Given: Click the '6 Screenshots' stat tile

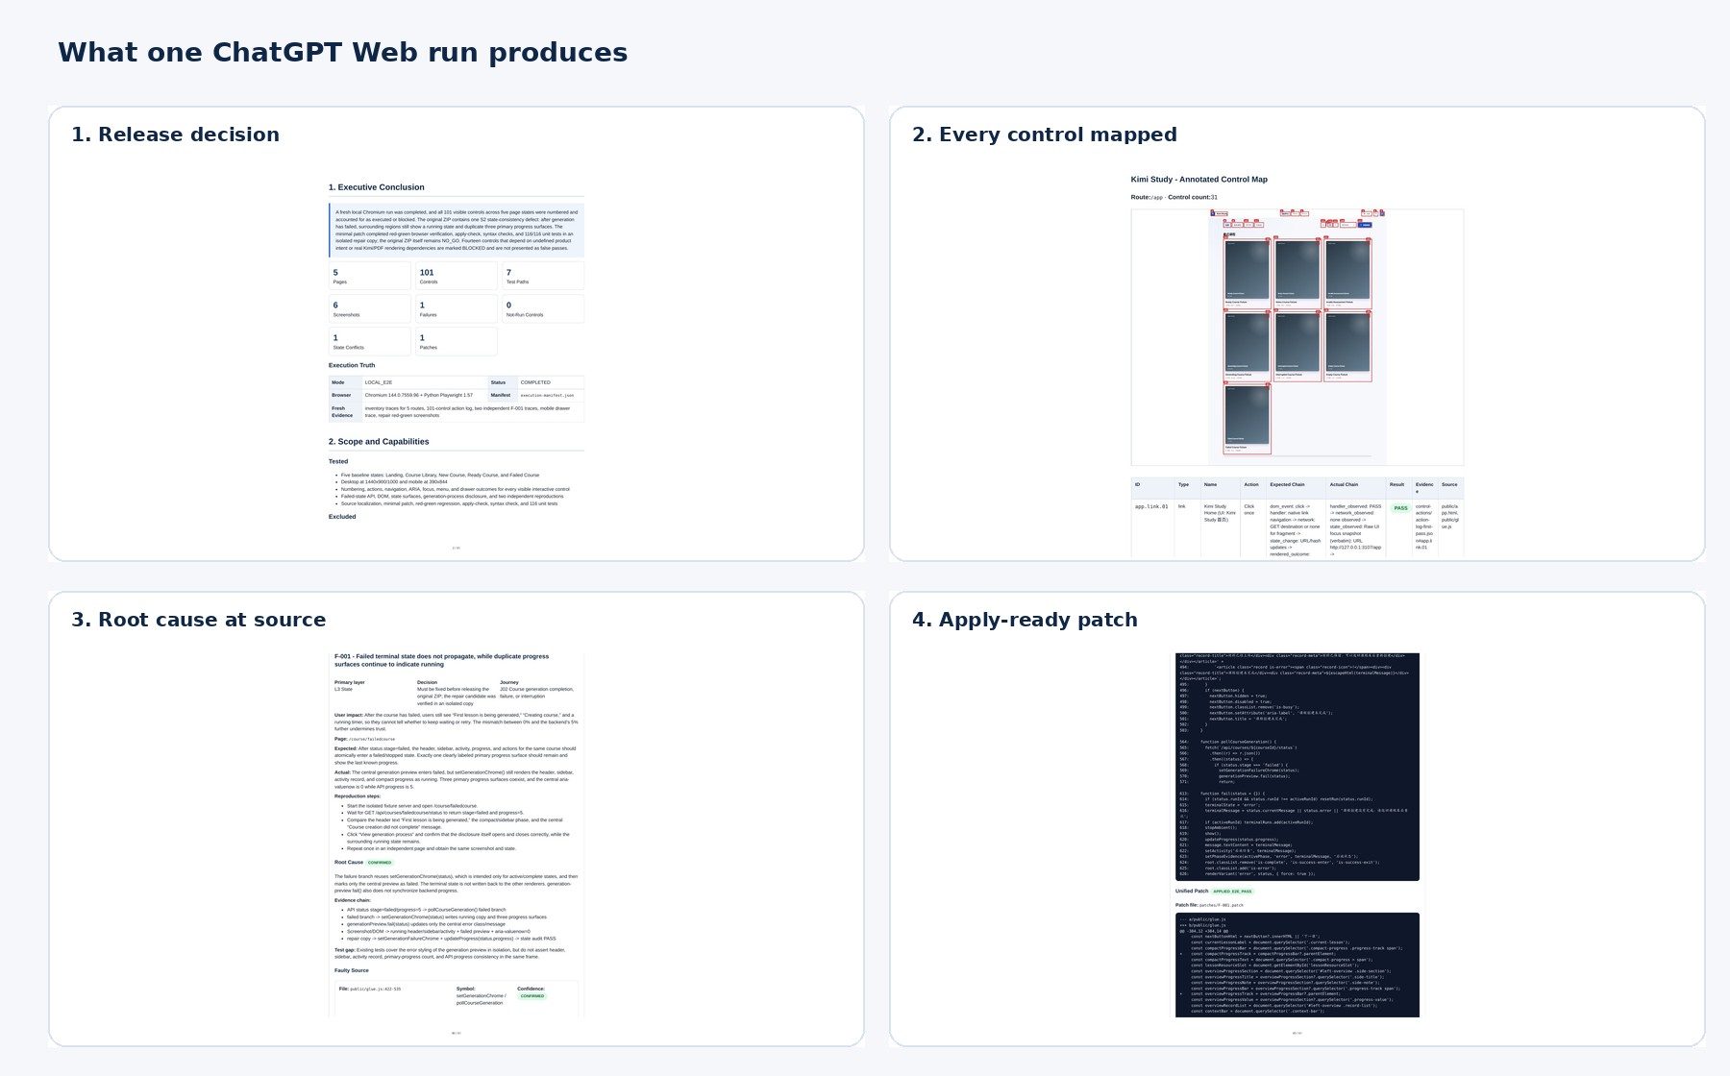Looking at the screenshot, I should click(369, 308).
